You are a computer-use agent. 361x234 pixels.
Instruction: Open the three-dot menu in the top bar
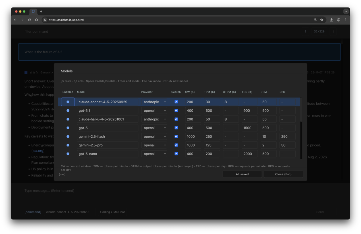coord(333,31)
